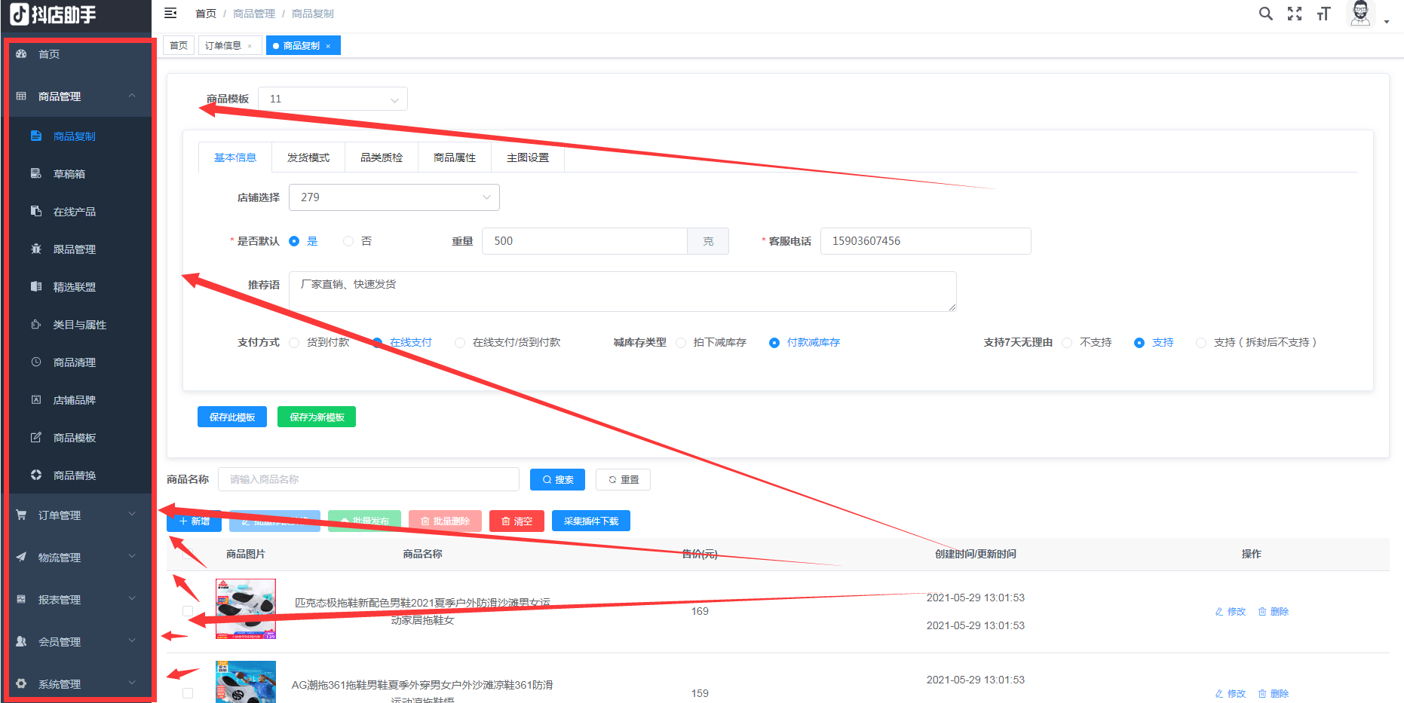Screen dimensions: 1404x703
Task: Select 在线产品 from the sidebar
Action: coord(73,211)
